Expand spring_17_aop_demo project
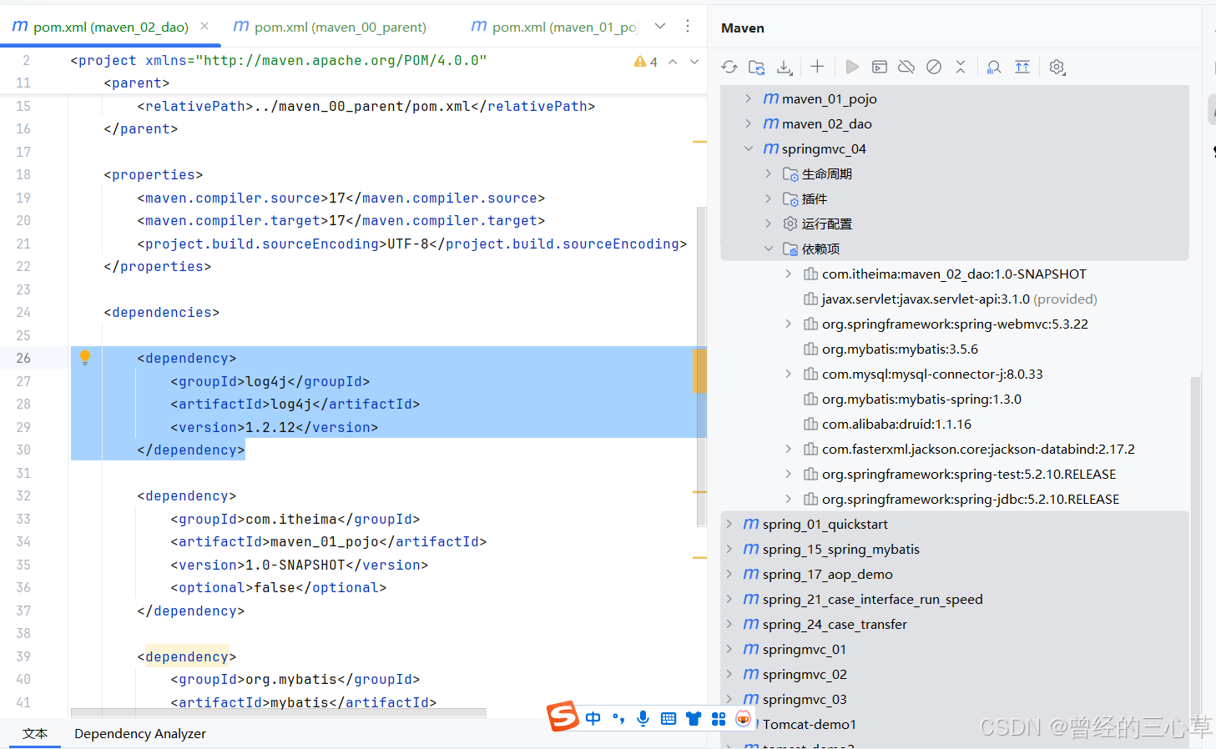1216x749 pixels. pyautogui.click(x=729, y=574)
